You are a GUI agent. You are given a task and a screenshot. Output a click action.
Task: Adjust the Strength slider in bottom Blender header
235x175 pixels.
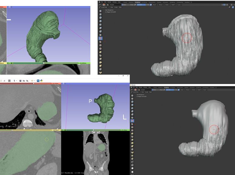(x=172, y=90)
